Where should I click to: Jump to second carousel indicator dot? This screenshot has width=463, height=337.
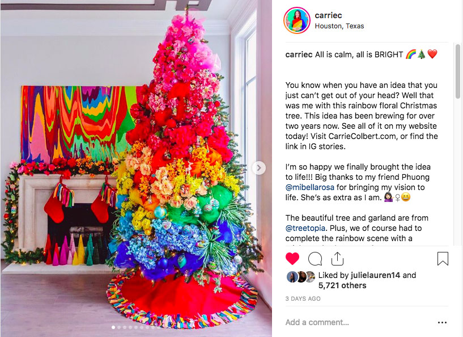pos(119,327)
